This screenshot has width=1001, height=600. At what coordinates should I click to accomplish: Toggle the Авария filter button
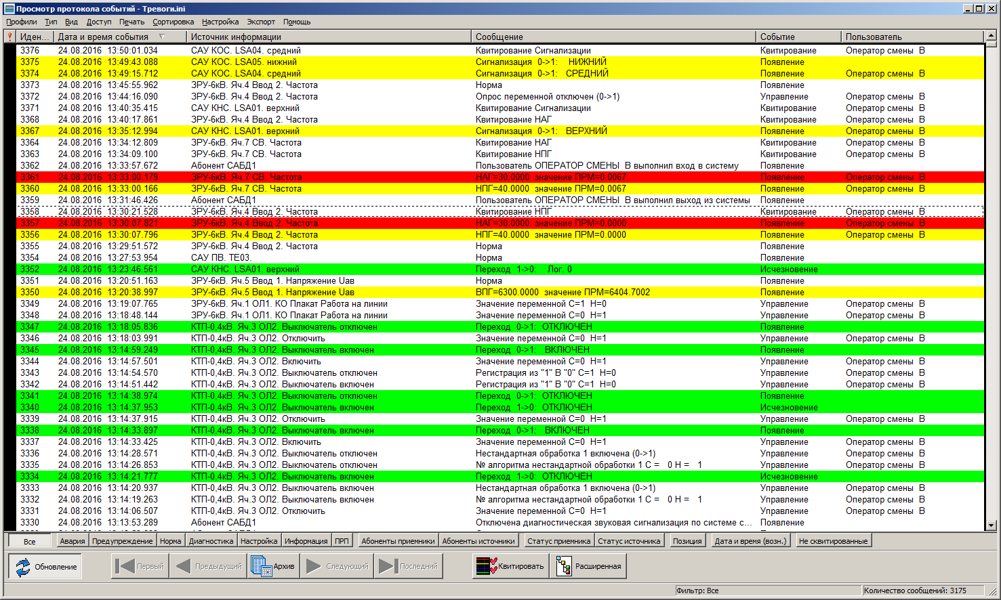click(72, 541)
